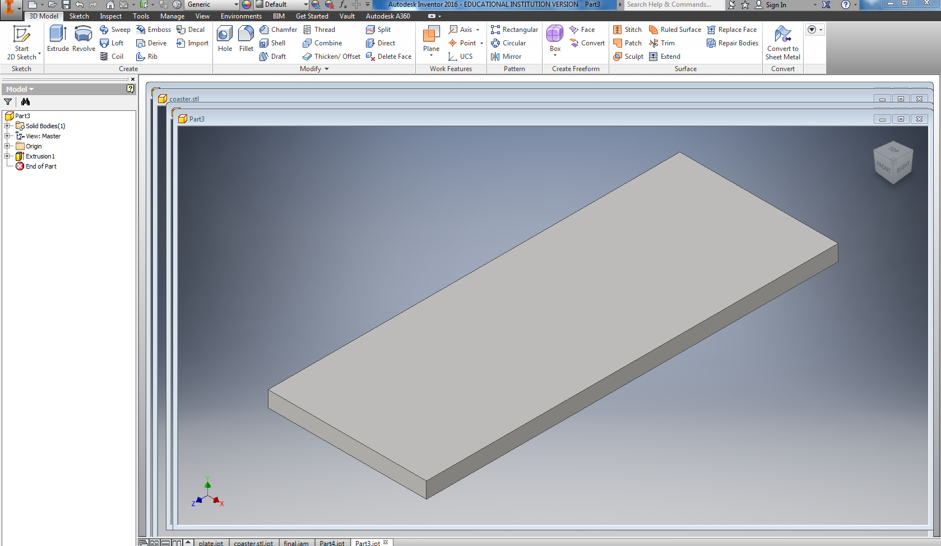The image size is (941, 546).
Task: Open the Environments ribbon tab
Action: coord(241,16)
